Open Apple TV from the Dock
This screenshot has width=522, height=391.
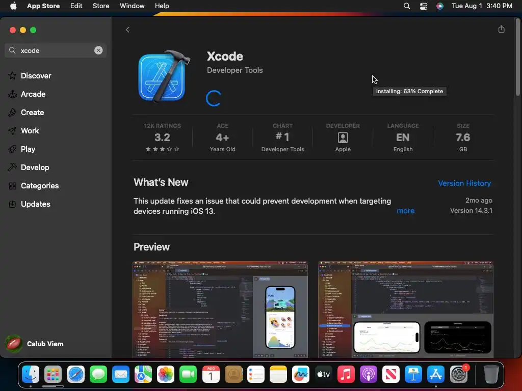click(x=323, y=374)
